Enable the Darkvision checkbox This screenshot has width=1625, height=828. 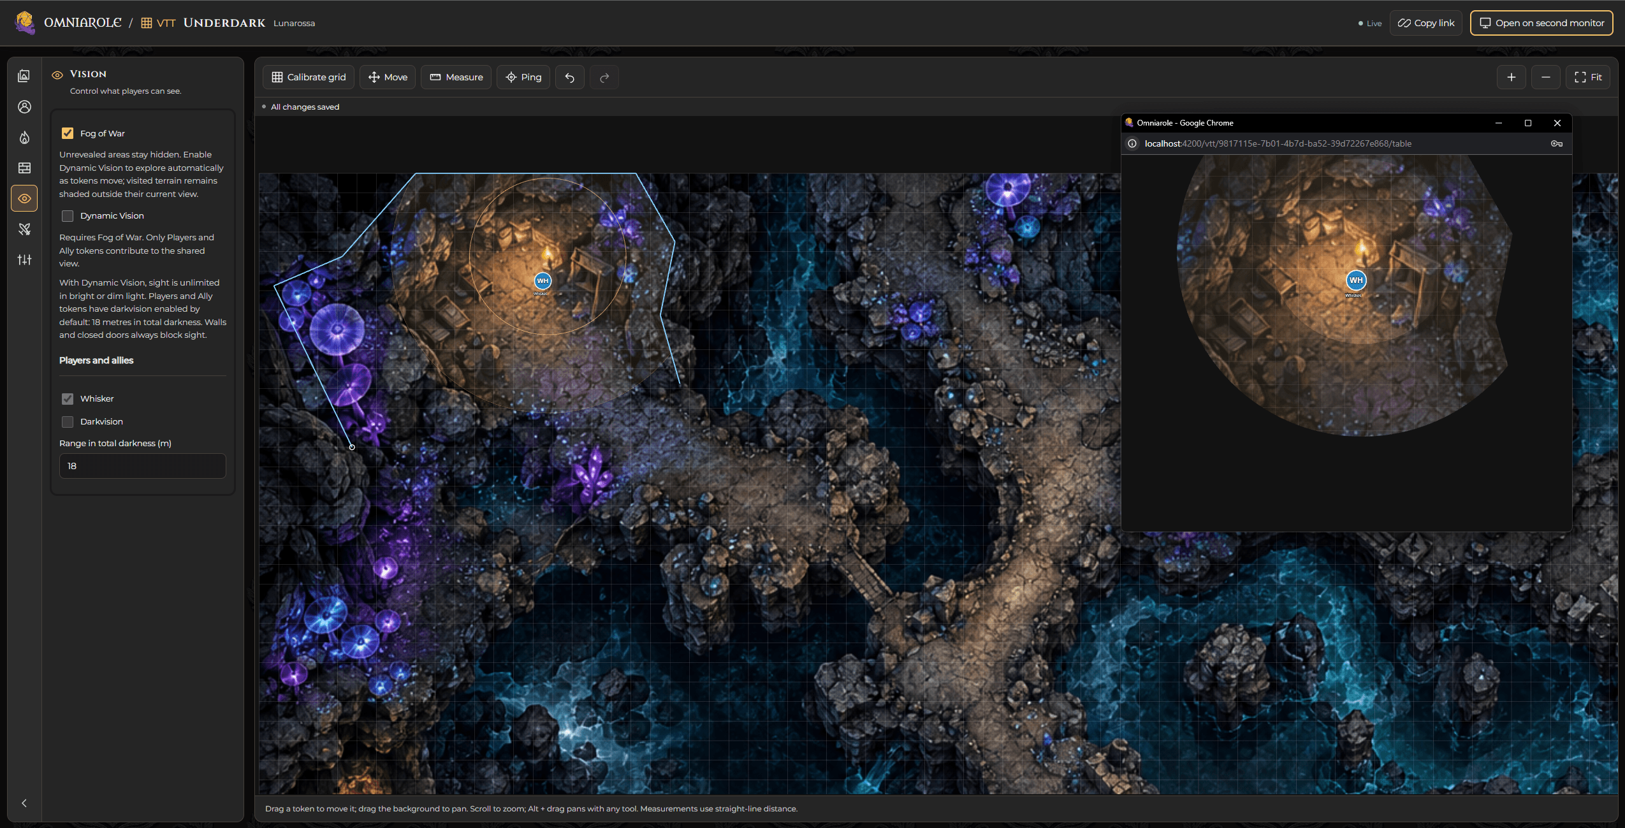click(x=68, y=422)
